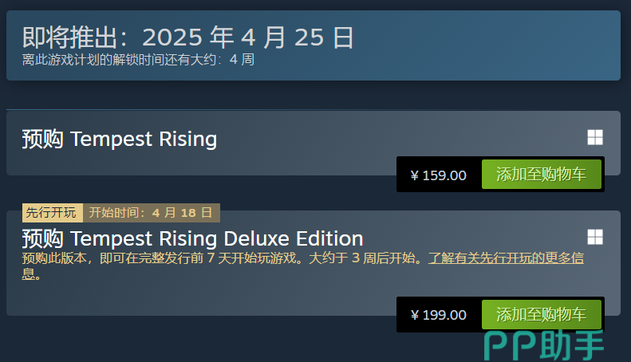Click the PP助手 watermark logo
631x362 pixels.
(546, 345)
